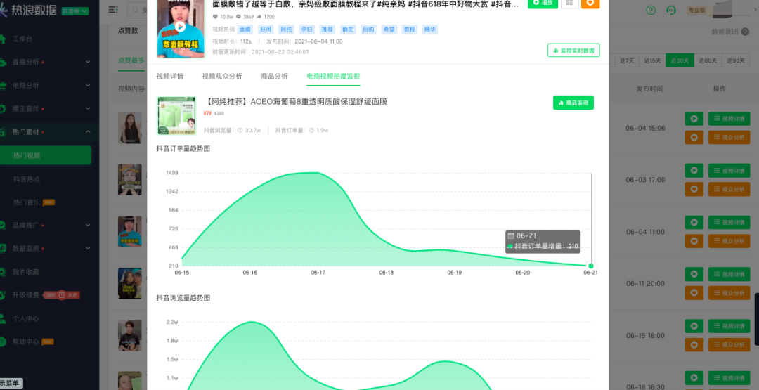Open the help question-mark icon in header
The image size is (759, 390).
point(651,10)
